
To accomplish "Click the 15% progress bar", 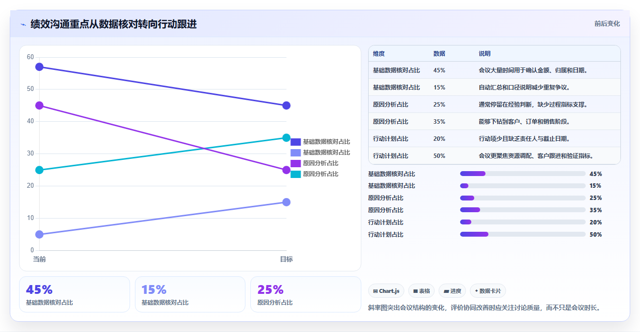I will 523,186.
